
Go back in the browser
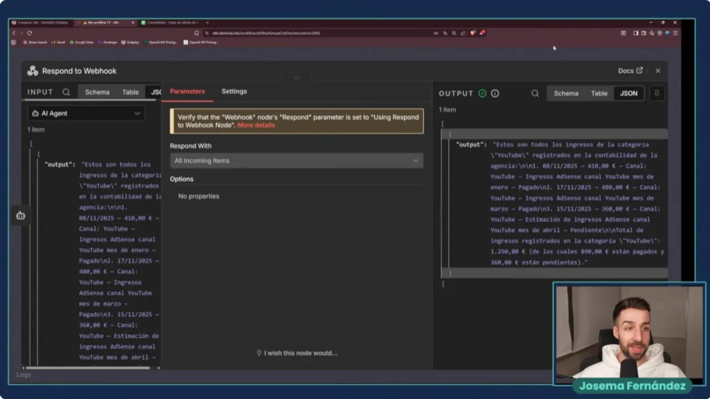14,33
